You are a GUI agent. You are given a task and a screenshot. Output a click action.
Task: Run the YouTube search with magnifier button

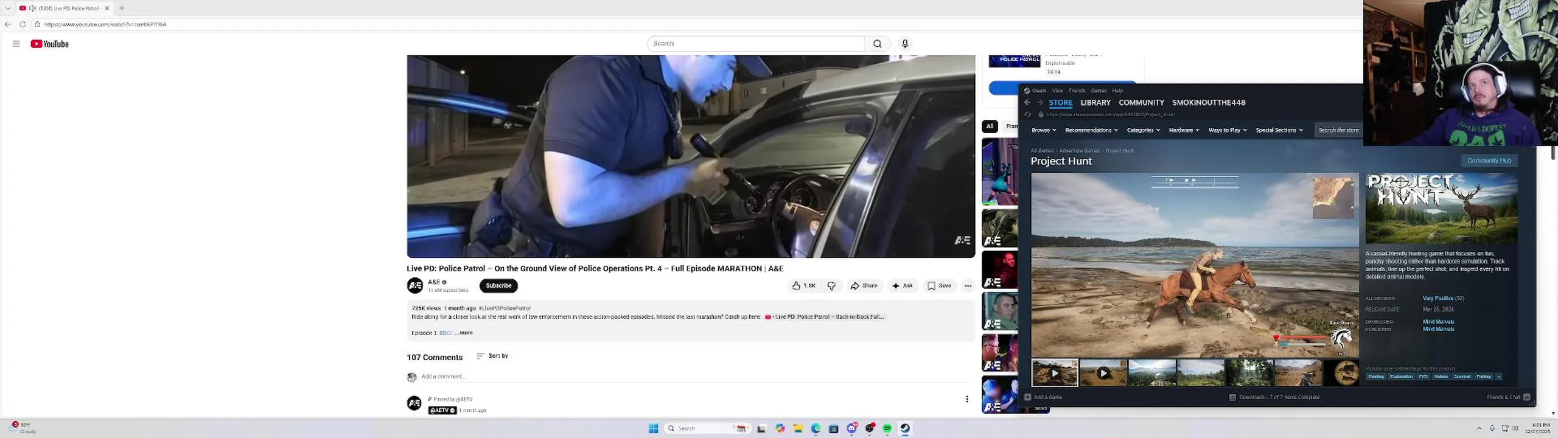coord(877,44)
